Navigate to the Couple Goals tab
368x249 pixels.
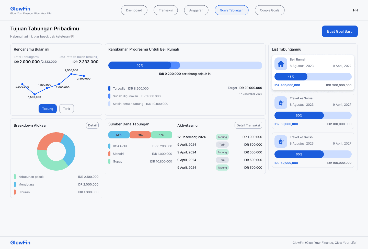(x=269, y=10)
